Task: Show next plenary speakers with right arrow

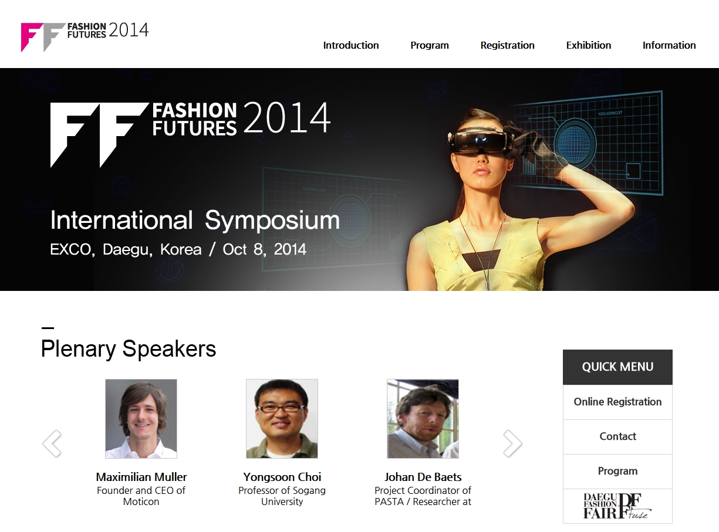Action: (512, 443)
